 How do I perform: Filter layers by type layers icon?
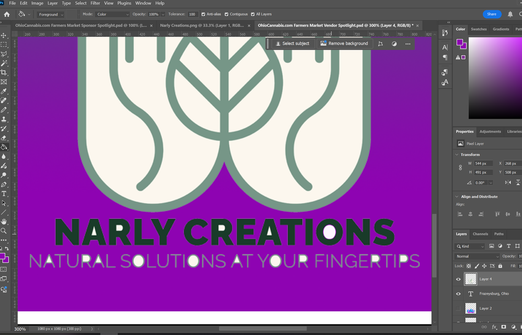coord(508,246)
